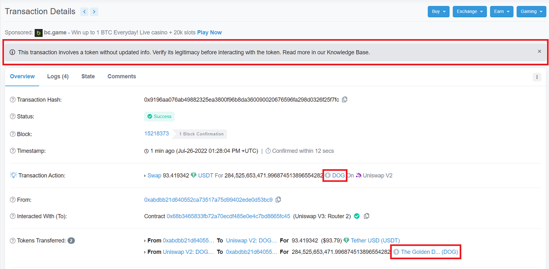This screenshot has width=549, height=269.
Task: Click the Transaction Hash help icon
Action: click(13, 100)
